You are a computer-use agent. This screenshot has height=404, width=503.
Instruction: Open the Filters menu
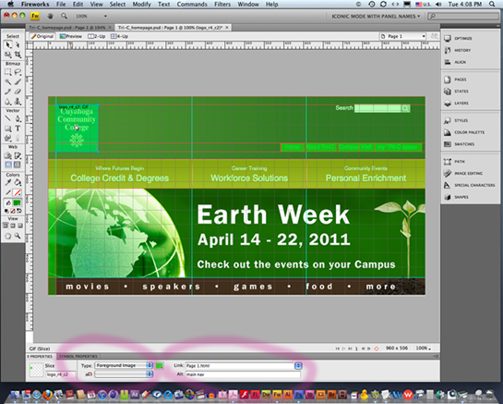[x=222, y=5]
